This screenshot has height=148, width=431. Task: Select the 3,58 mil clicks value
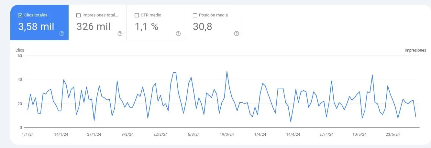[36, 26]
